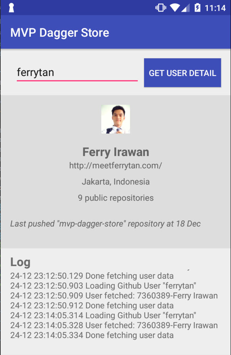Tap the cellular signal strength icon
This screenshot has height=355, width=231.
pos(185,8)
